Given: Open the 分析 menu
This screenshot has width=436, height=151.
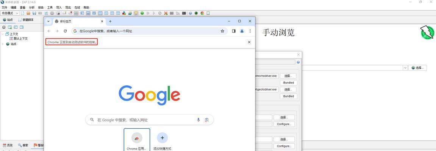Looking at the screenshot, I should point(32,8).
